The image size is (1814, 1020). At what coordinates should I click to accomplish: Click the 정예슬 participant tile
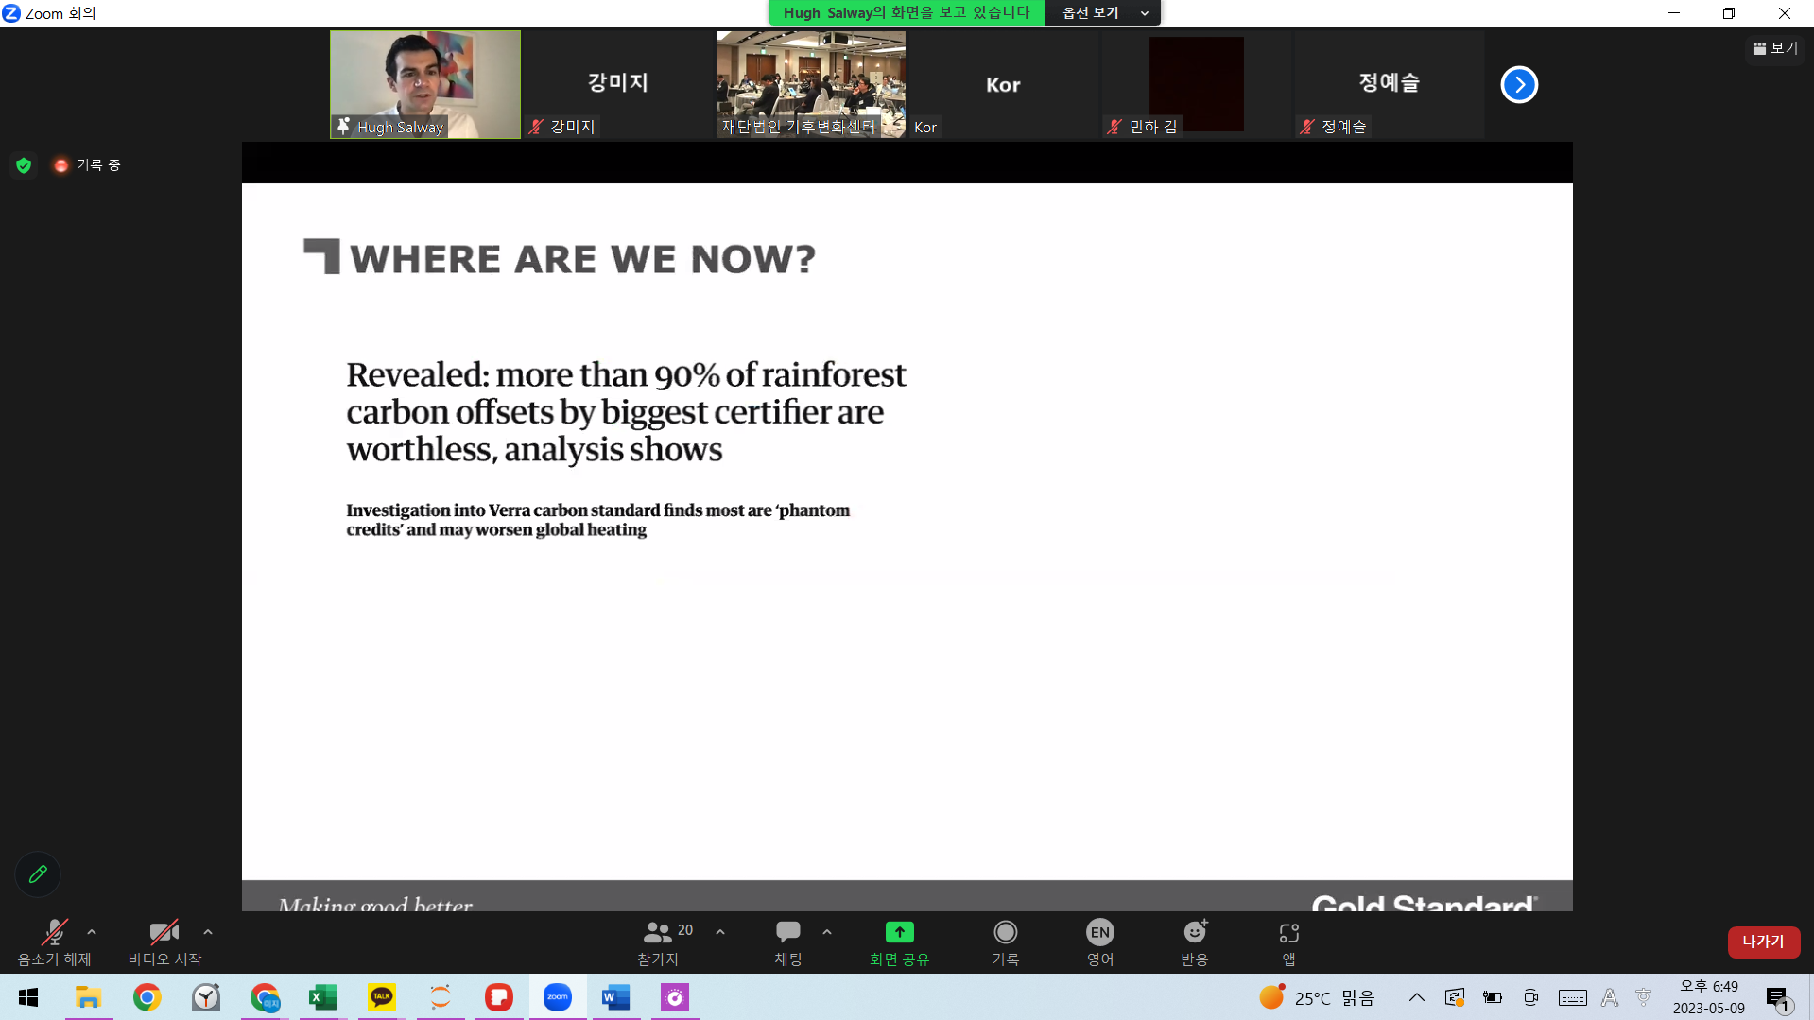[1389, 84]
